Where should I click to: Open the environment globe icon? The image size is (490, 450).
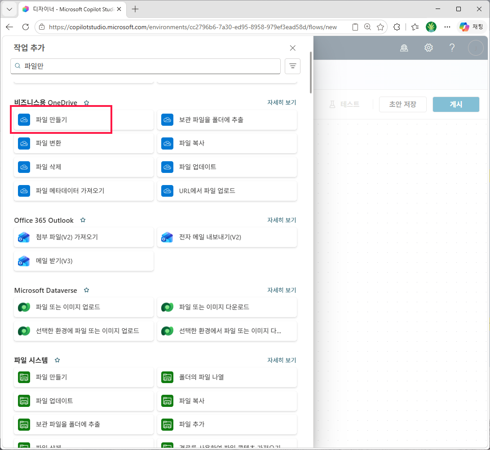[x=404, y=48]
